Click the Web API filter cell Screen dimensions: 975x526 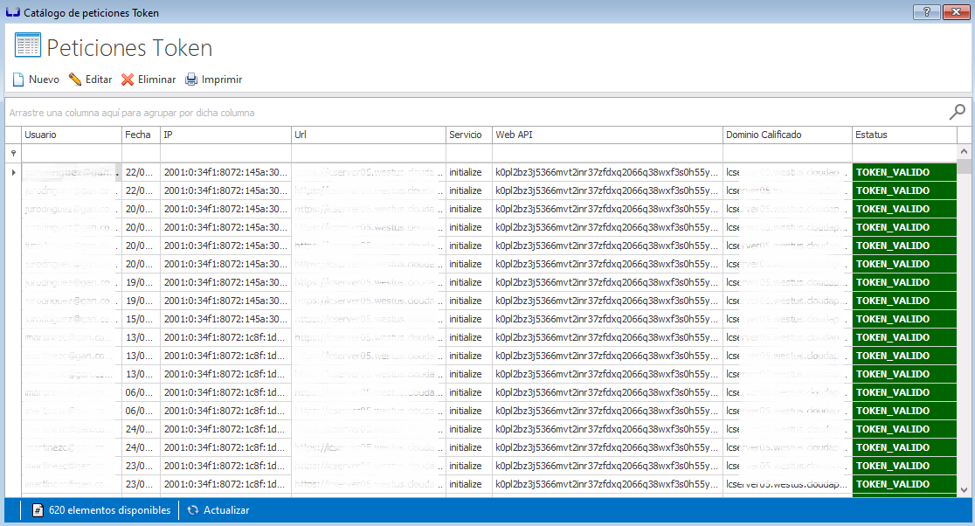[607, 153]
